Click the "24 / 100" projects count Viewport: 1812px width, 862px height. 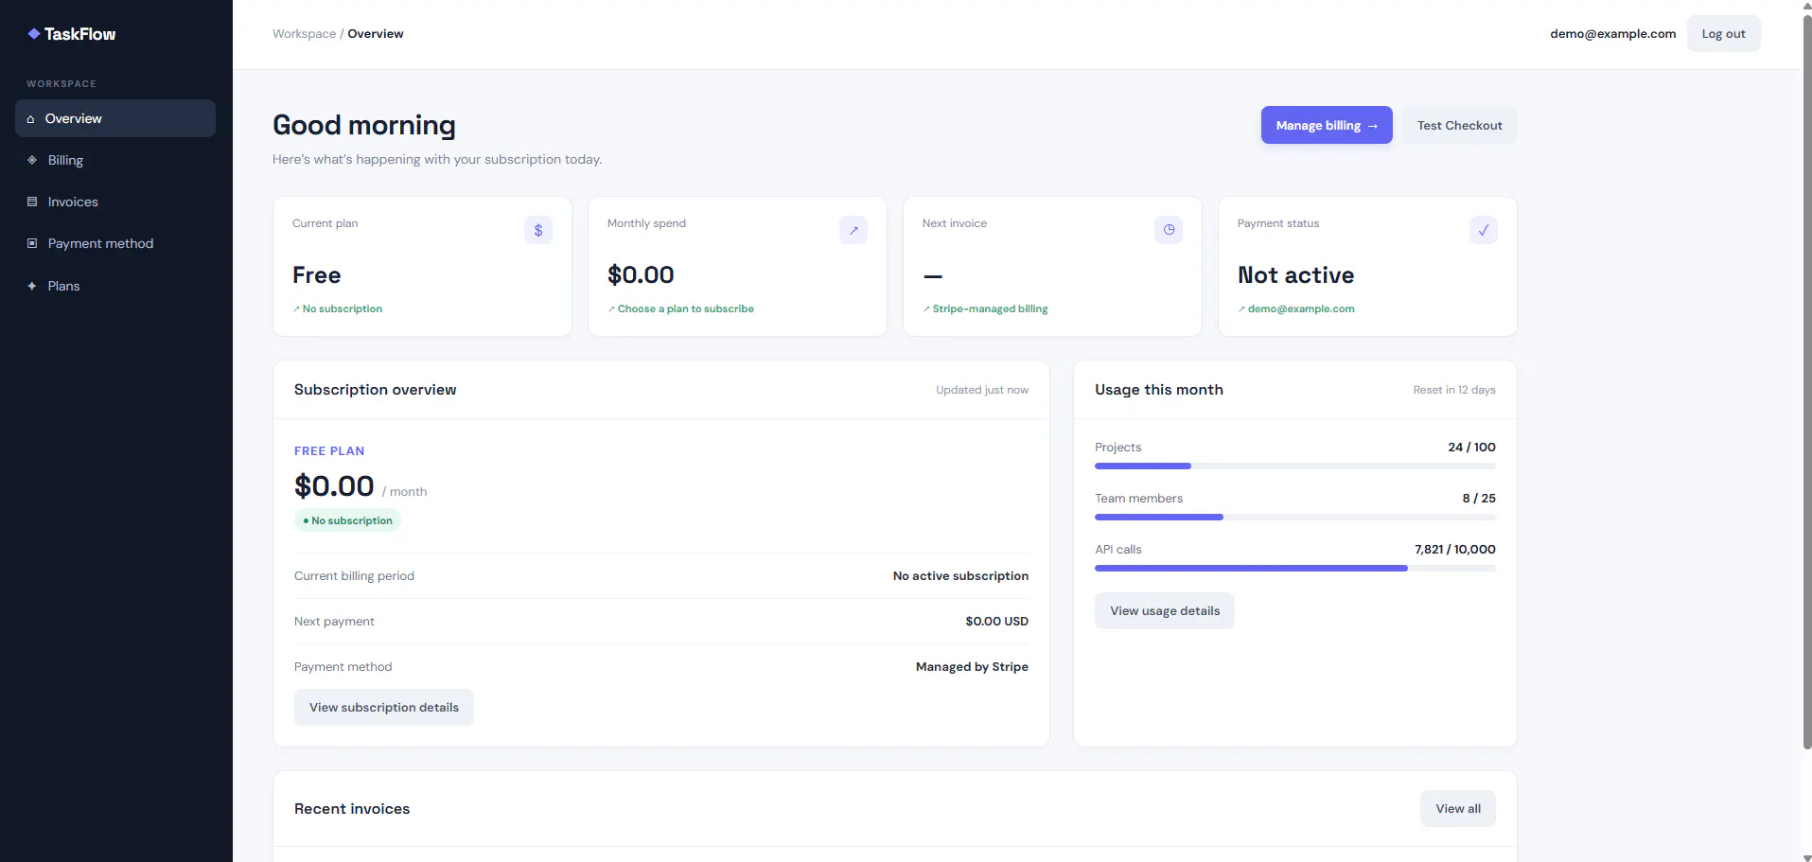pos(1471,447)
